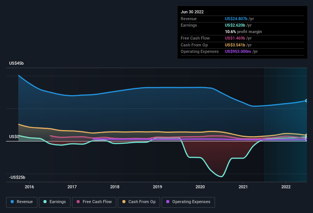Click the 10.6% profit margin text
This screenshot has height=213, width=313.
pos(243,32)
